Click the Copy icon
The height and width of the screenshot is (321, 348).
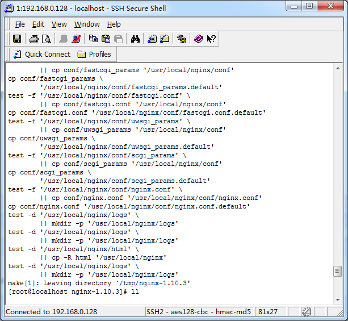point(93,39)
